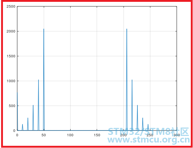Click the x-axis tick label 150

[x=97, y=135]
